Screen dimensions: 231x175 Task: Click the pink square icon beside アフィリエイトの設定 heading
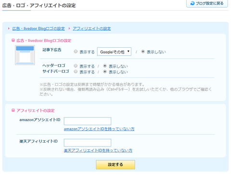tap(13, 110)
